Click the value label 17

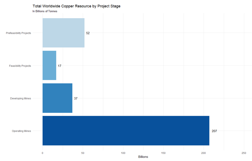[60, 66]
